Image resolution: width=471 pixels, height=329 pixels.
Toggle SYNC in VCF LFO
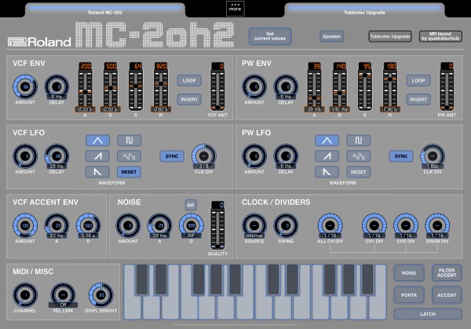tap(172, 156)
